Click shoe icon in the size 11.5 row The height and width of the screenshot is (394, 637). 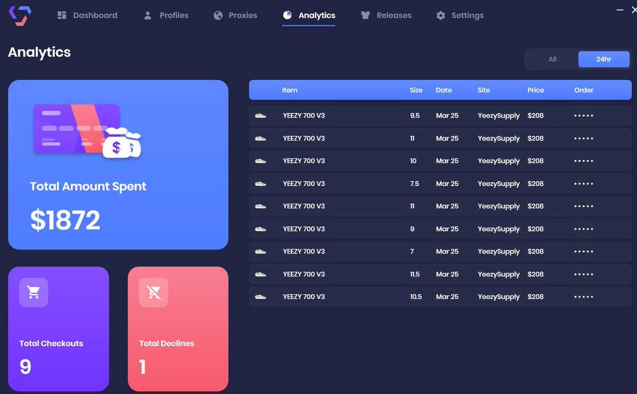coord(260,274)
